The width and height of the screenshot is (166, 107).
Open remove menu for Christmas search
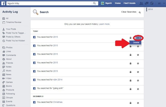point(138,103)
